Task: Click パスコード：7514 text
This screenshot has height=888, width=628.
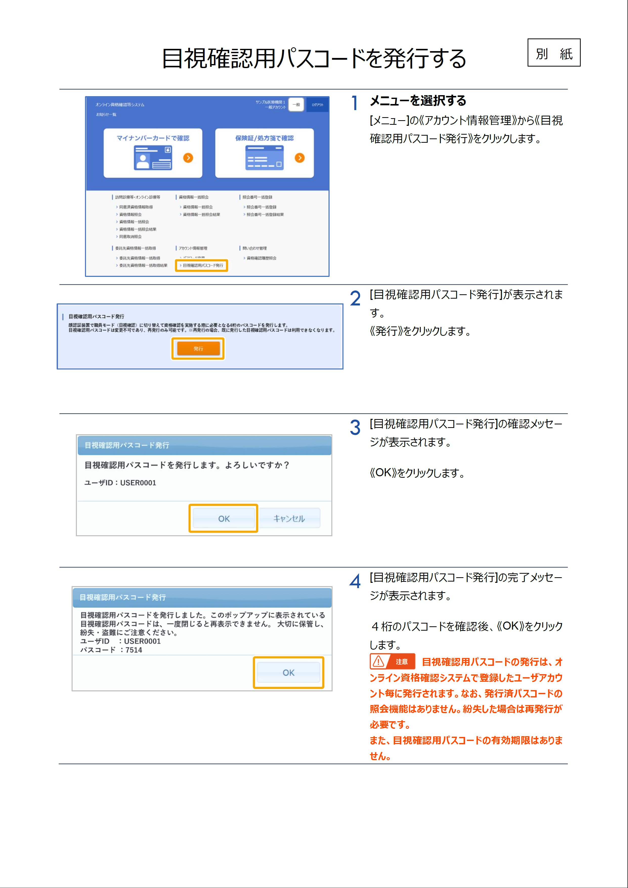Action: [111, 650]
